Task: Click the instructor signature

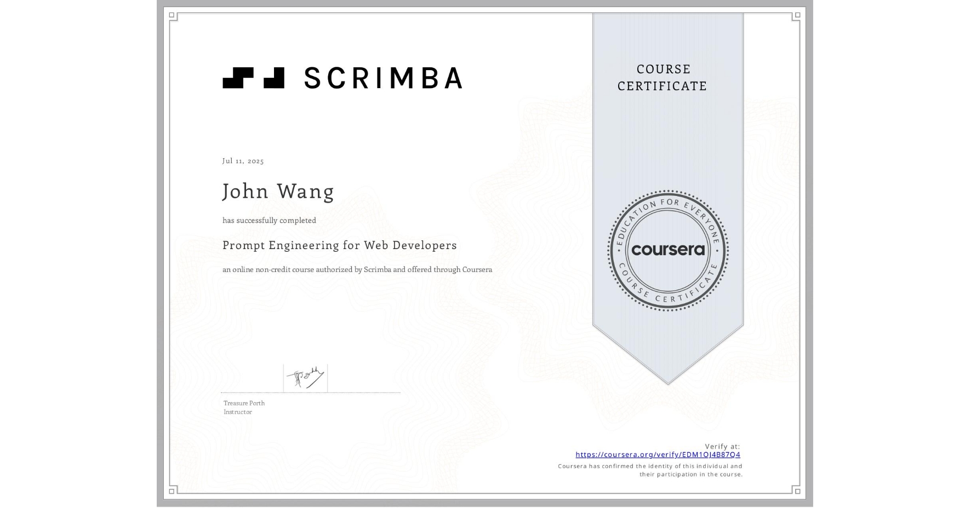Action: 305,376
